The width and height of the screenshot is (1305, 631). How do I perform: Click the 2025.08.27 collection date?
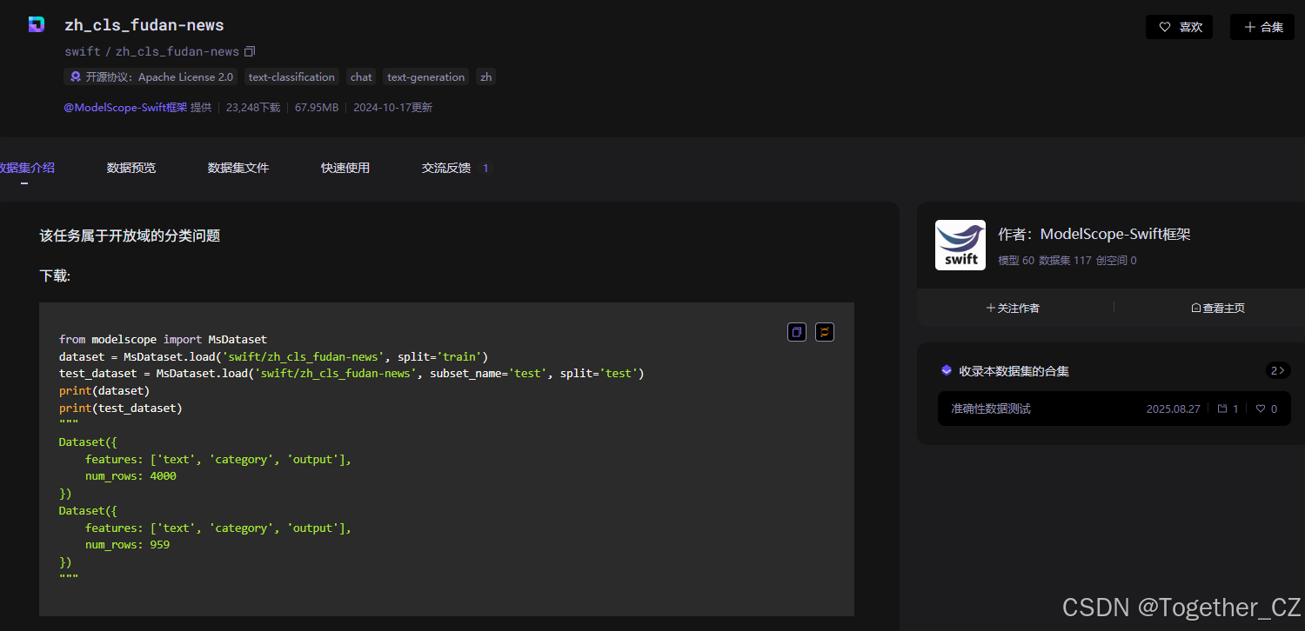[1173, 408]
